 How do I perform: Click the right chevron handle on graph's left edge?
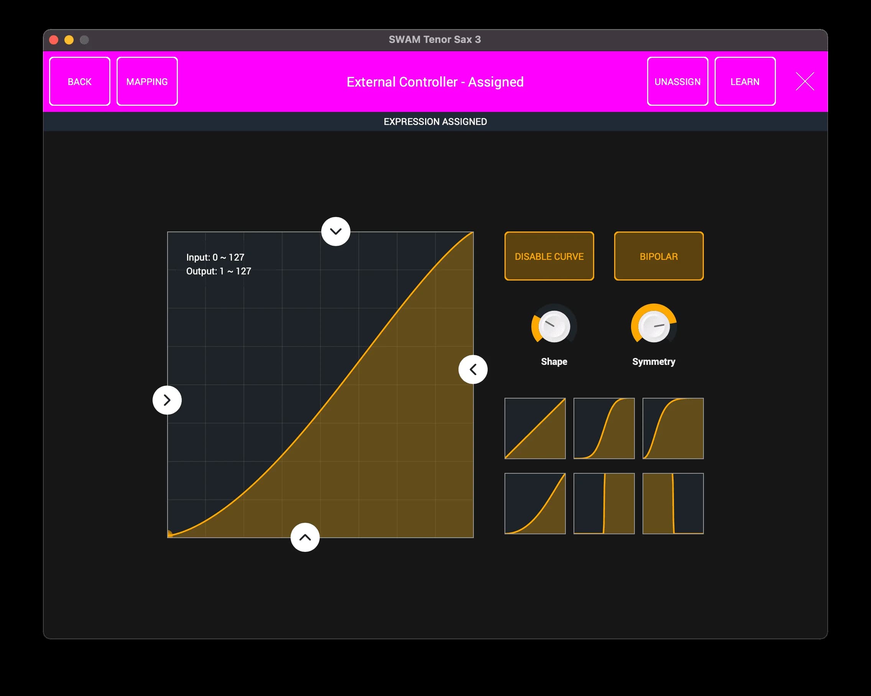coord(167,400)
